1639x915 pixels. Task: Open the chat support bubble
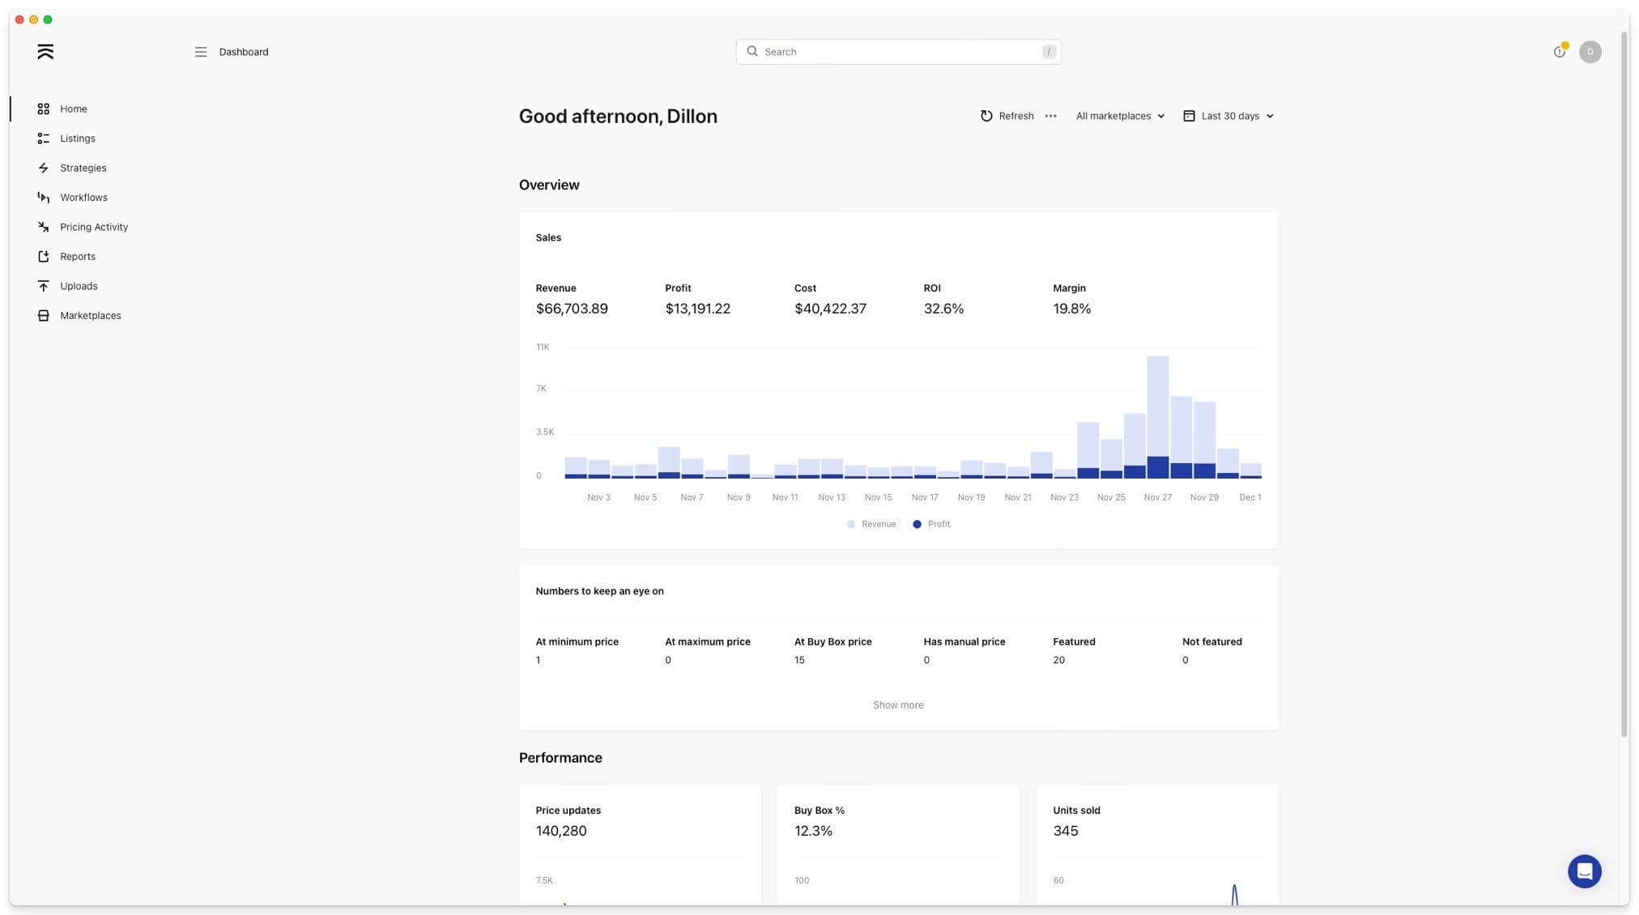[1584, 871]
